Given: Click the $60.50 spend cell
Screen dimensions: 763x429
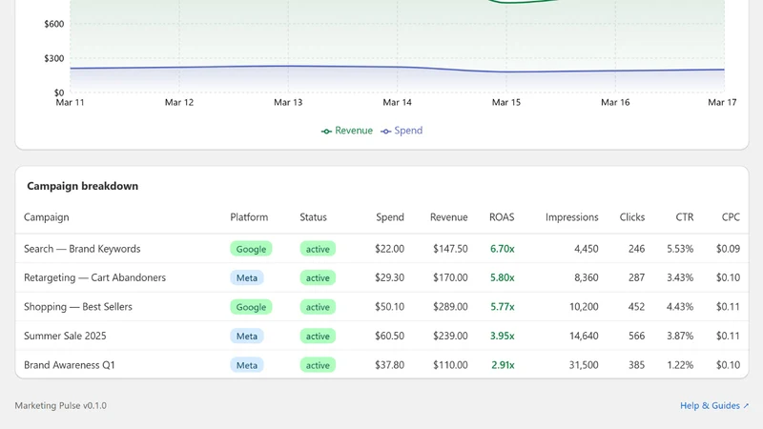Looking at the screenshot, I should [x=389, y=337].
